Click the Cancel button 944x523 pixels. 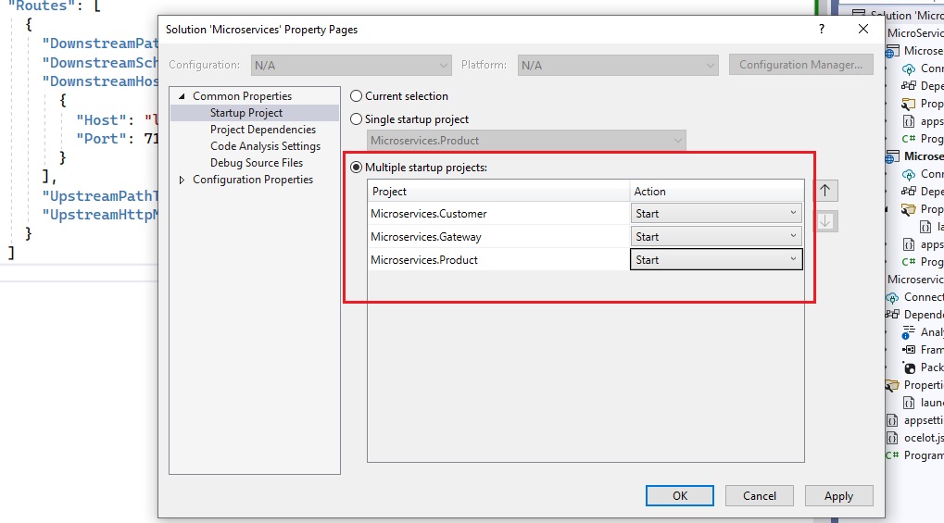[759, 496]
